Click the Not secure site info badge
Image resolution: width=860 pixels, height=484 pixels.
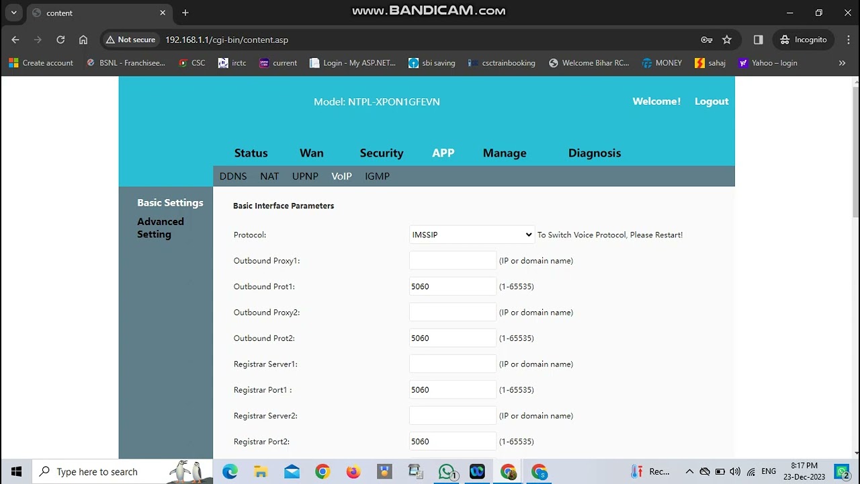pos(130,40)
